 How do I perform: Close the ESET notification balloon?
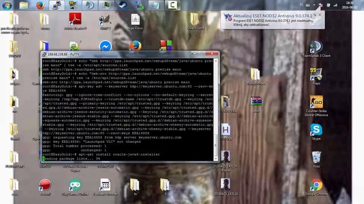pos(320,15)
